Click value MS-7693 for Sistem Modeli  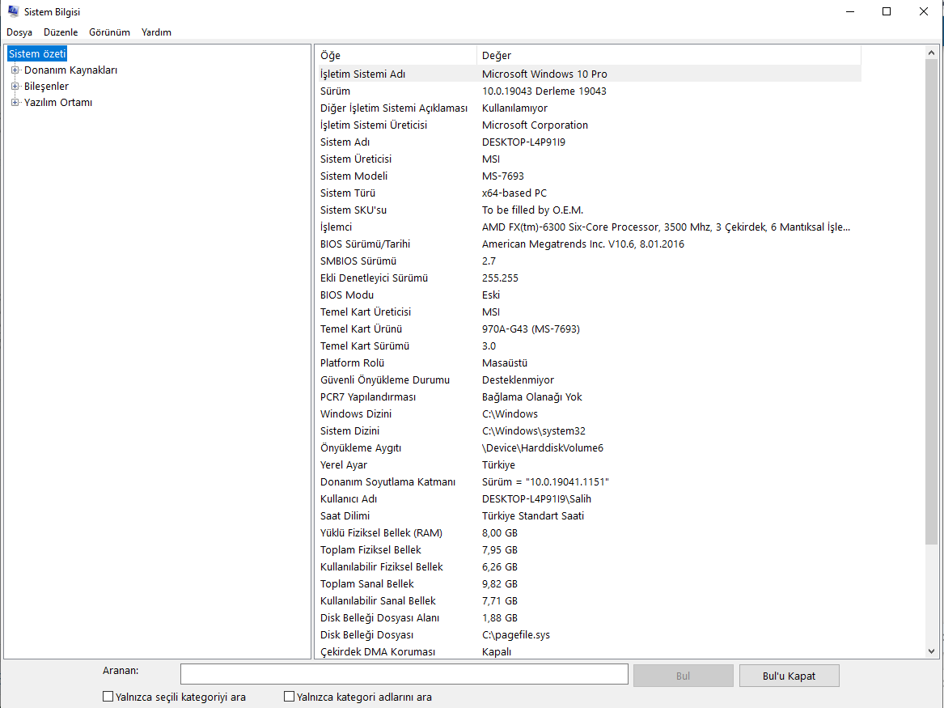[503, 176]
